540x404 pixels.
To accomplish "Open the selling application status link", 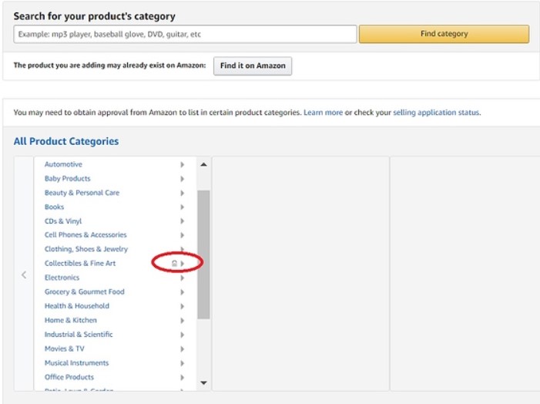I will click(436, 113).
